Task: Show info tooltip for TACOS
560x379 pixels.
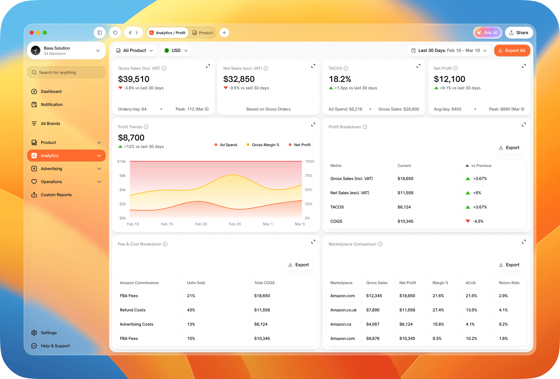Action: (346, 68)
